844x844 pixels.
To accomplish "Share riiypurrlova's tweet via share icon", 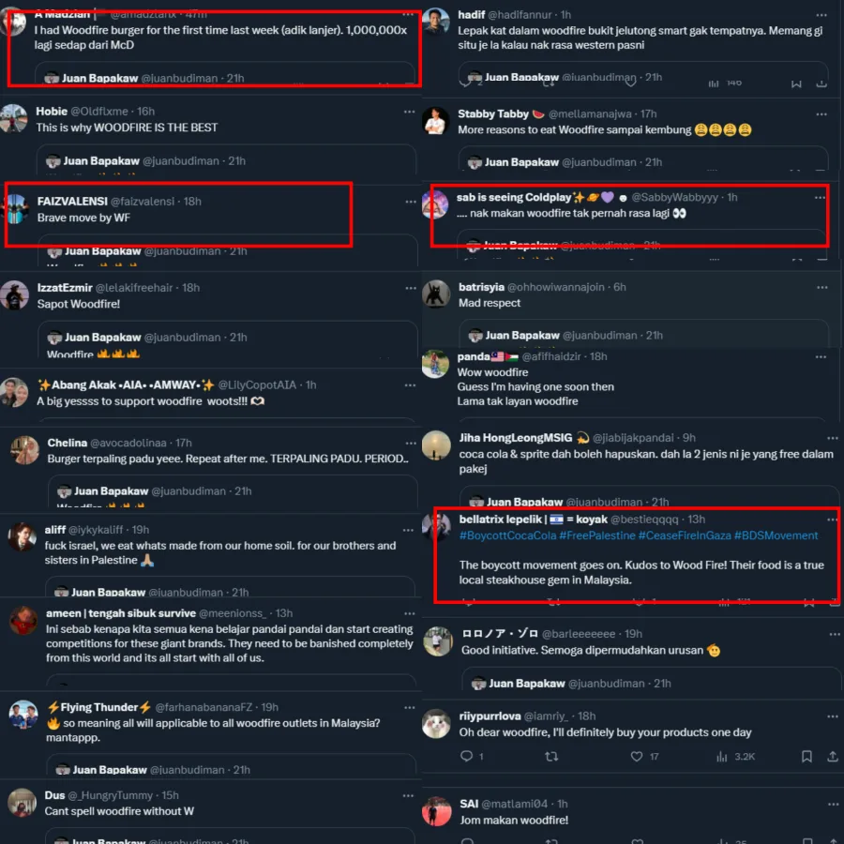I will click(x=832, y=756).
